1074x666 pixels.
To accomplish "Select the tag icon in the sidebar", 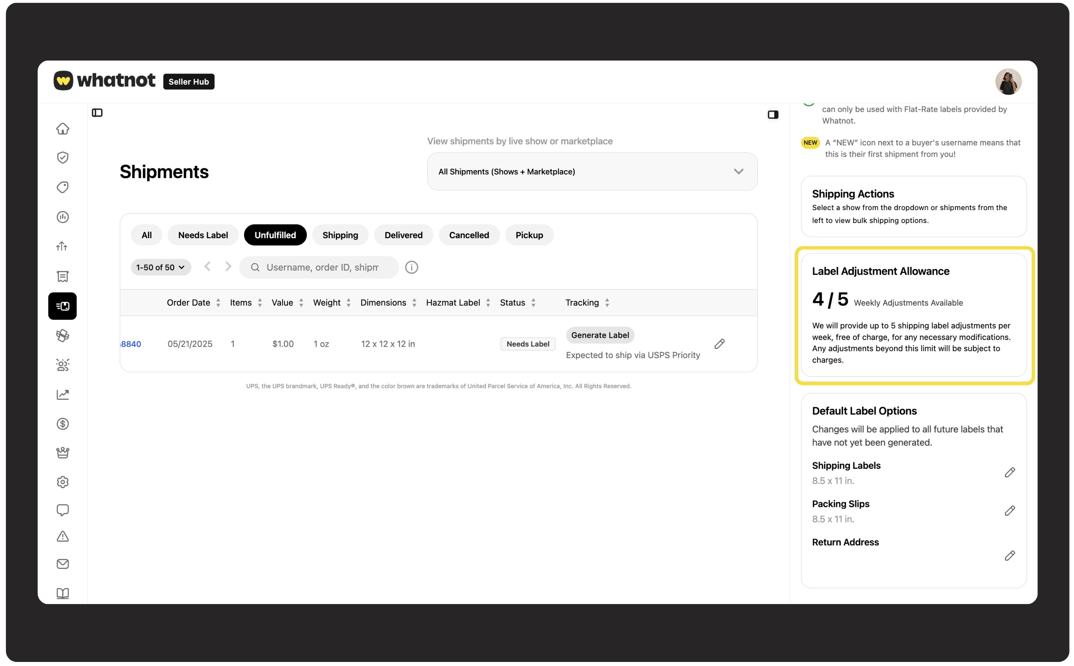I will (x=62, y=187).
